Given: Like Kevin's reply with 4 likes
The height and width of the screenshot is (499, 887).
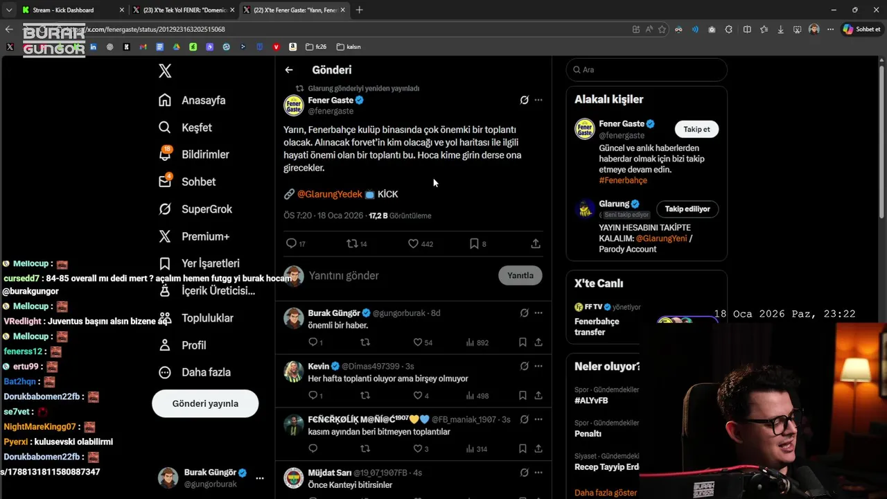Looking at the screenshot, I should [418, 396].
